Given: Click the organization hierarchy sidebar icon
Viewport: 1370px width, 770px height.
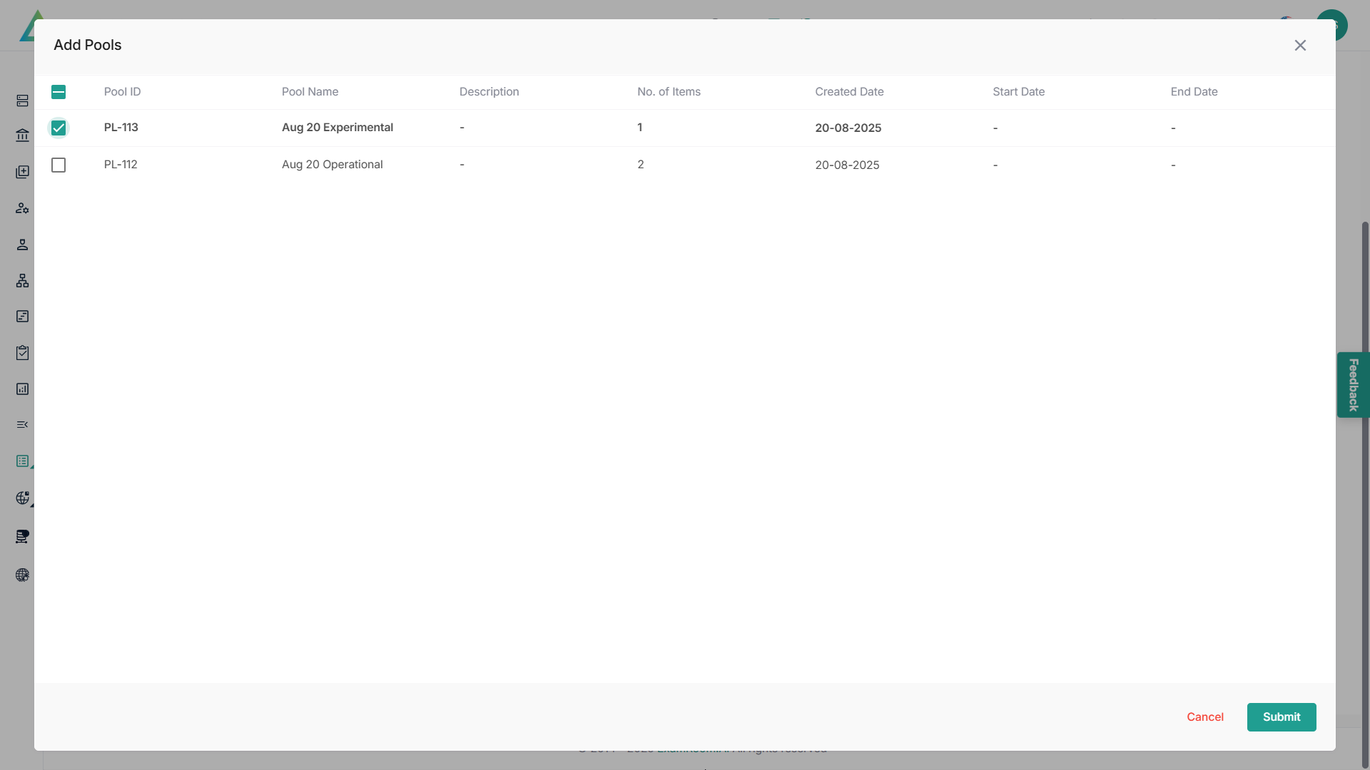Looking at the screenshot, I should coord(22,281).
